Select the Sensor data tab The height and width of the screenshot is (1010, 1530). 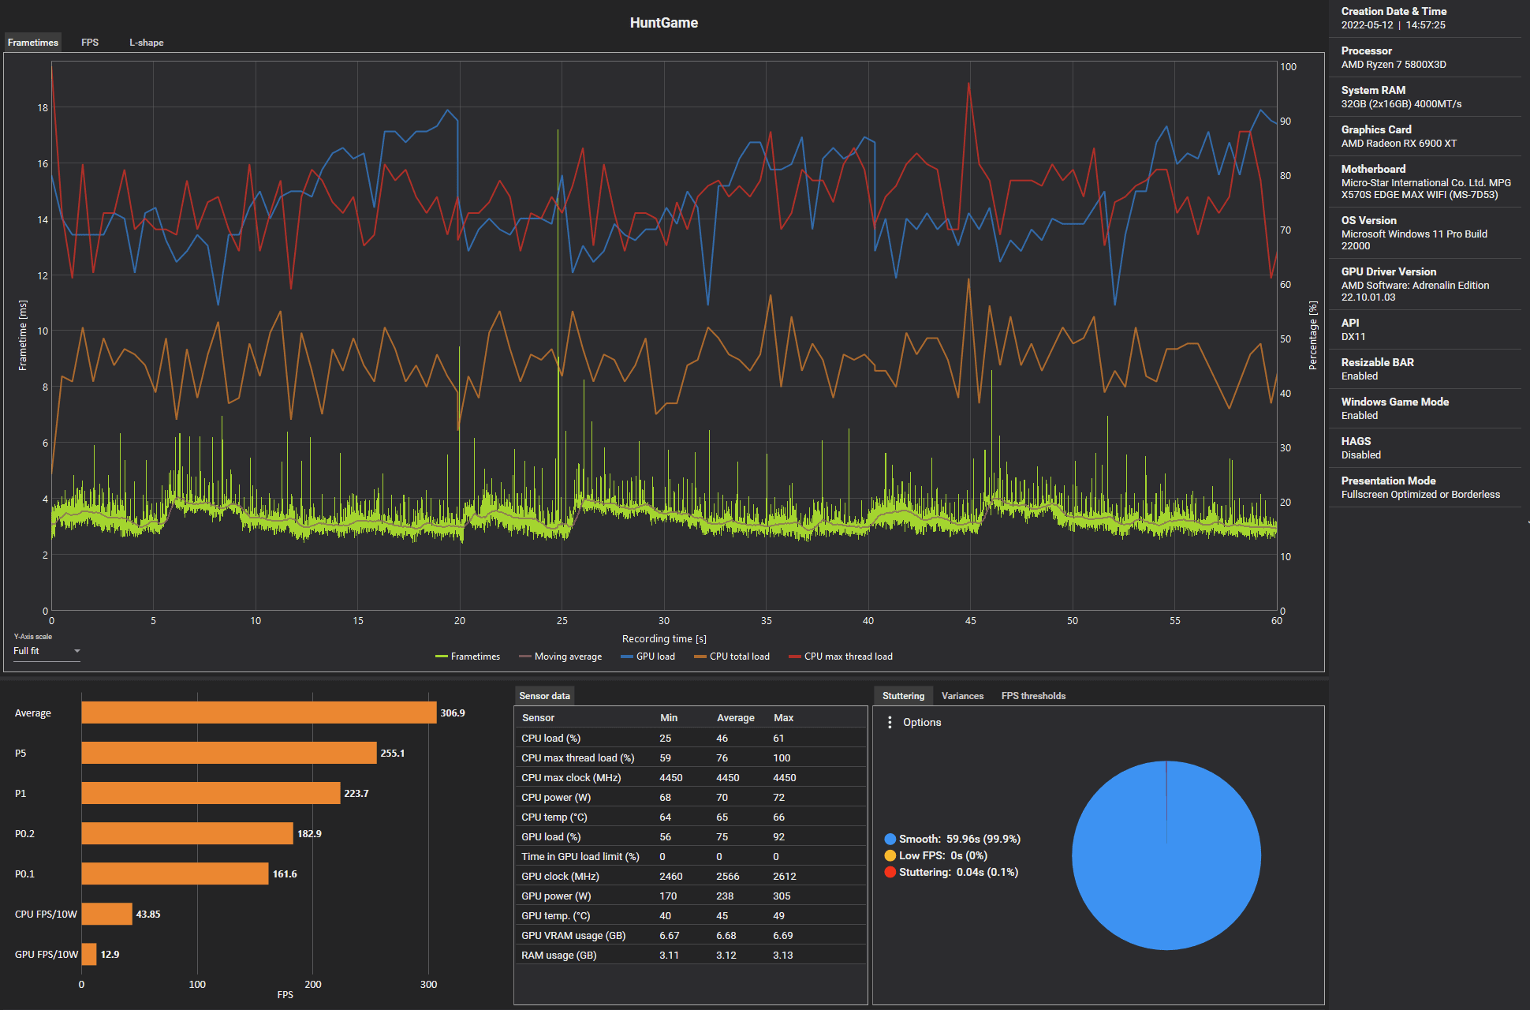tap(544, 696)
